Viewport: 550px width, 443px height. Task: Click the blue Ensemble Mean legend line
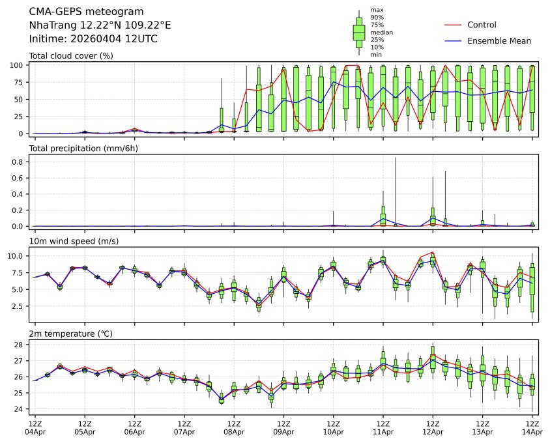tap(453, 41)
